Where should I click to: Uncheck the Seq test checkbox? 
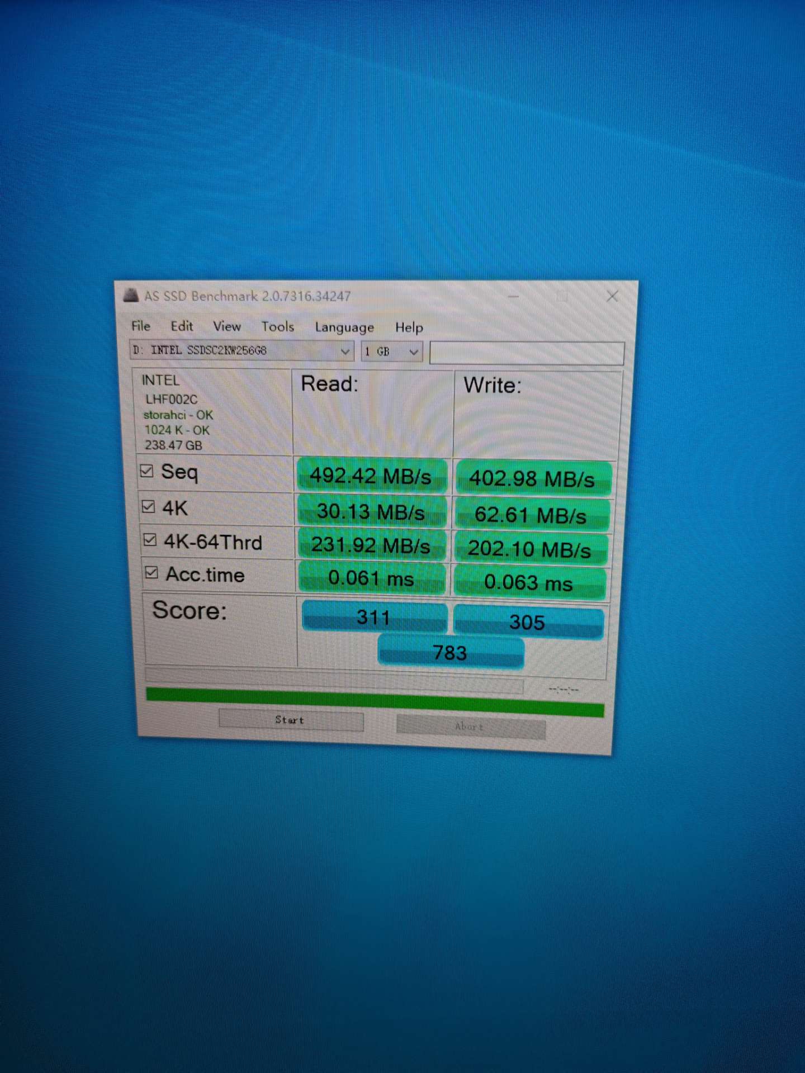pyautogui.click(x=147, y=471)
